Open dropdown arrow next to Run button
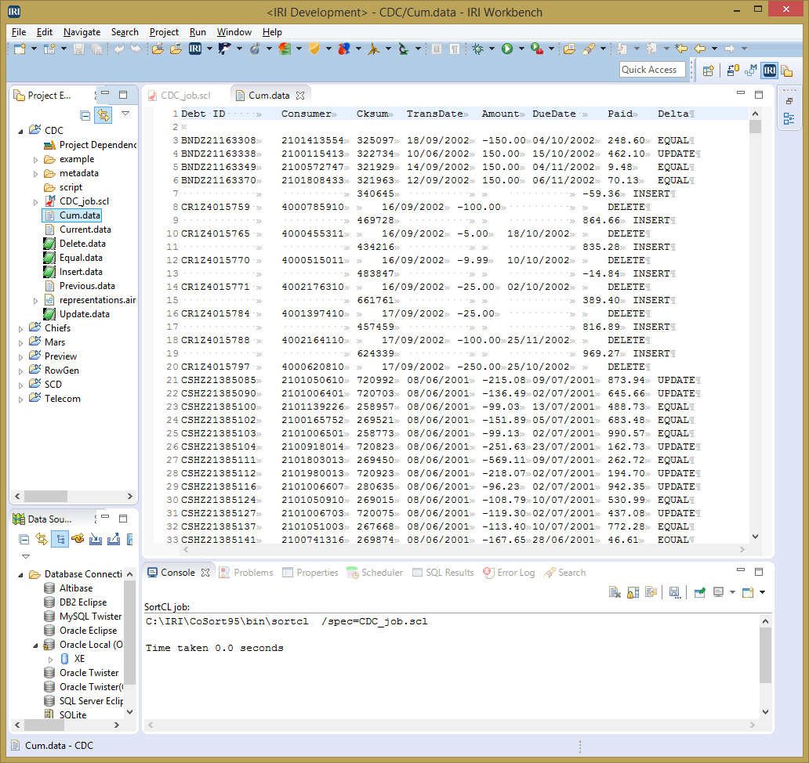The height and width of the screenshot is (763, 809). [521, 49]
